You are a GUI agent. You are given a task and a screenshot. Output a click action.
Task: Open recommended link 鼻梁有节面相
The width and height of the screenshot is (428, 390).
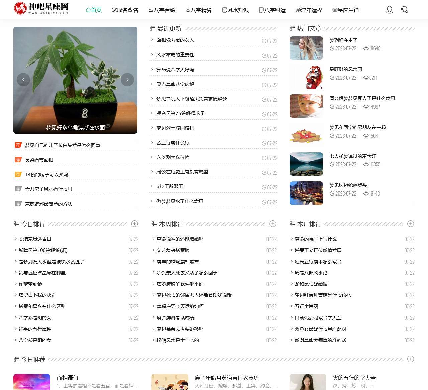coord(39,160)
